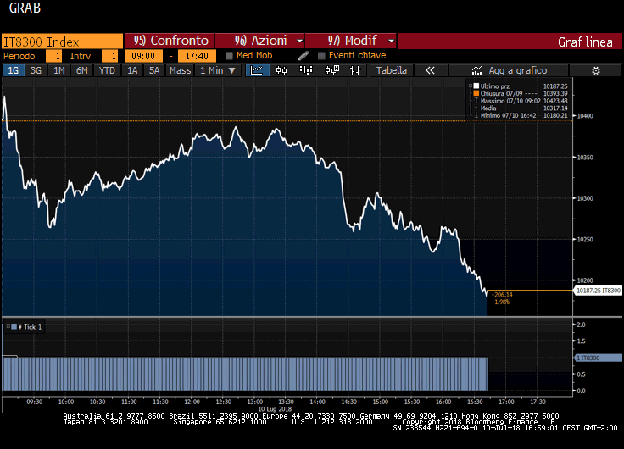Open the 1 Min interval dropdown

[218, 70]
